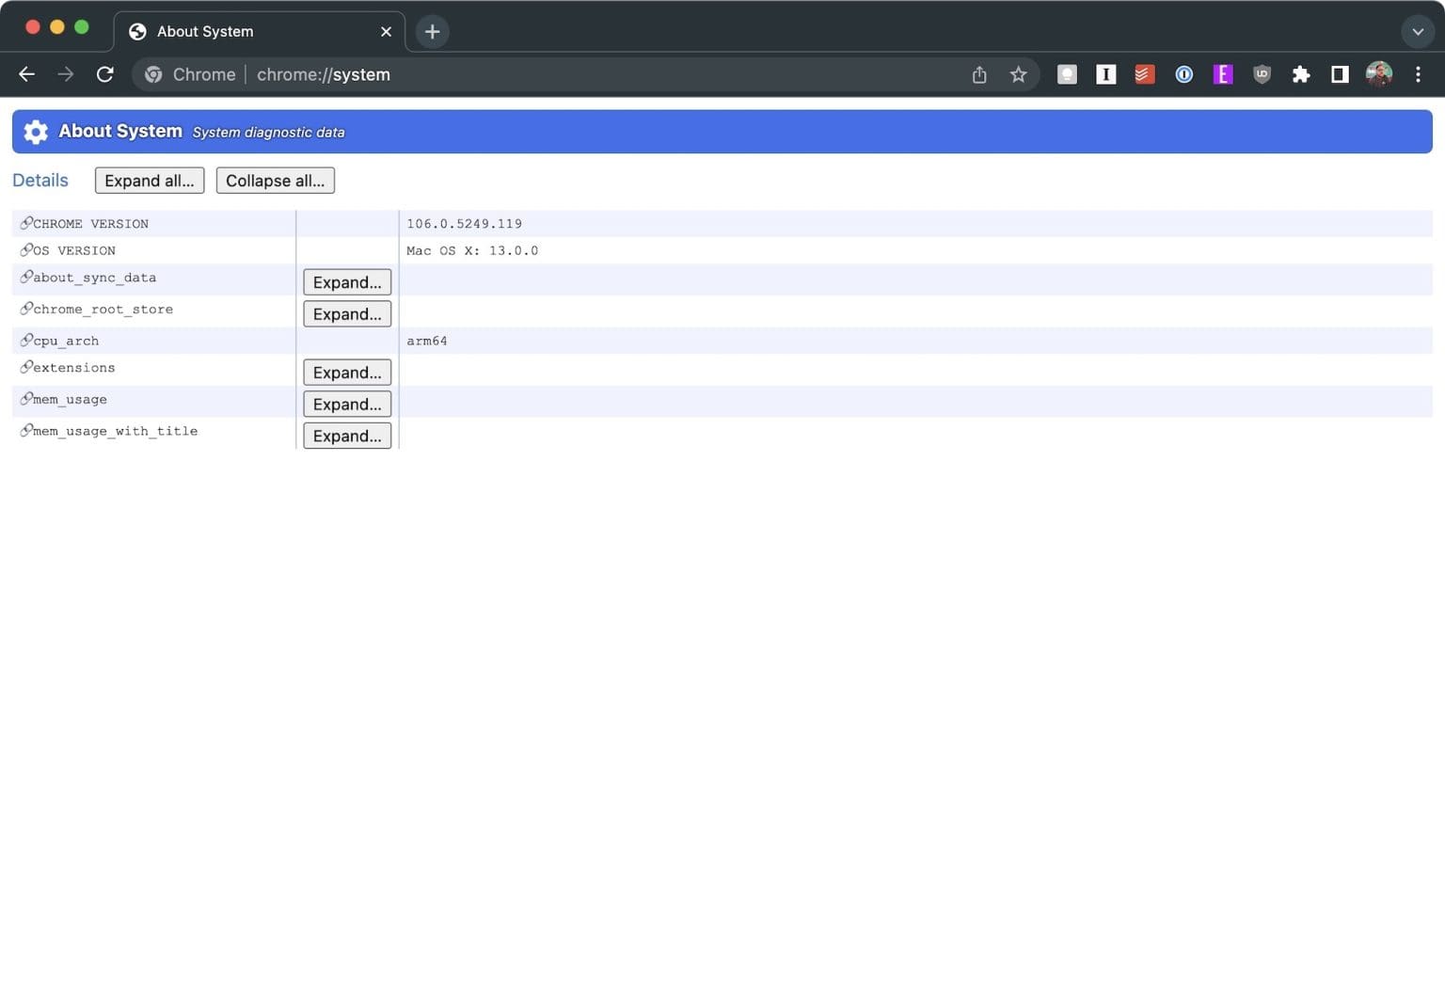Bookmark this page with the star icon
Viewport: 1445px width, 987px height.
1018,74
